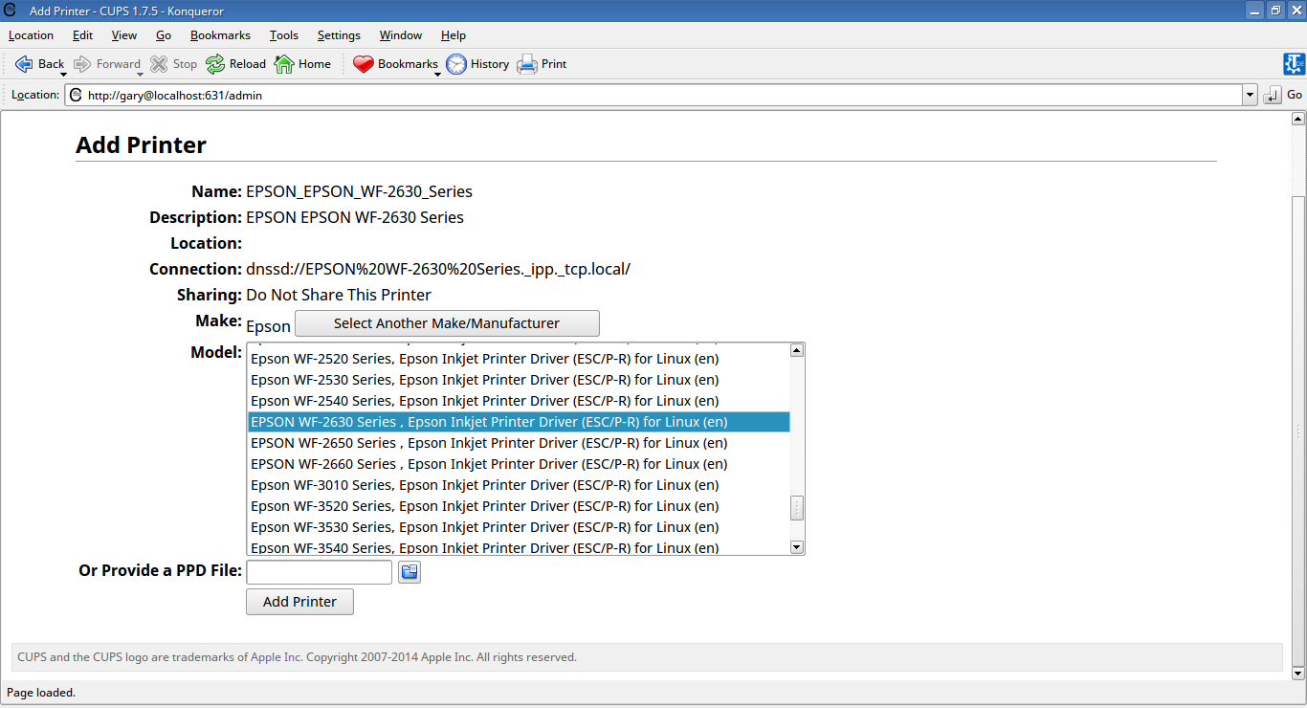Image resolution: width=1307 pixels, height=708 pixels.
Task: Select EPSON WF-2650 Series driver
Action: [x=519, y=443]
